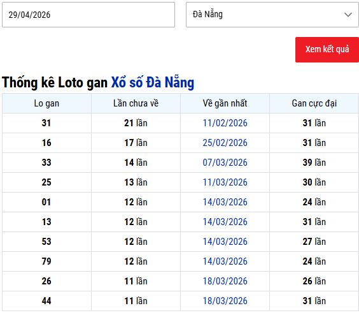Open 14/03/2026 link in row 79
Screen dimensions: 359x315
click(225, 261)
